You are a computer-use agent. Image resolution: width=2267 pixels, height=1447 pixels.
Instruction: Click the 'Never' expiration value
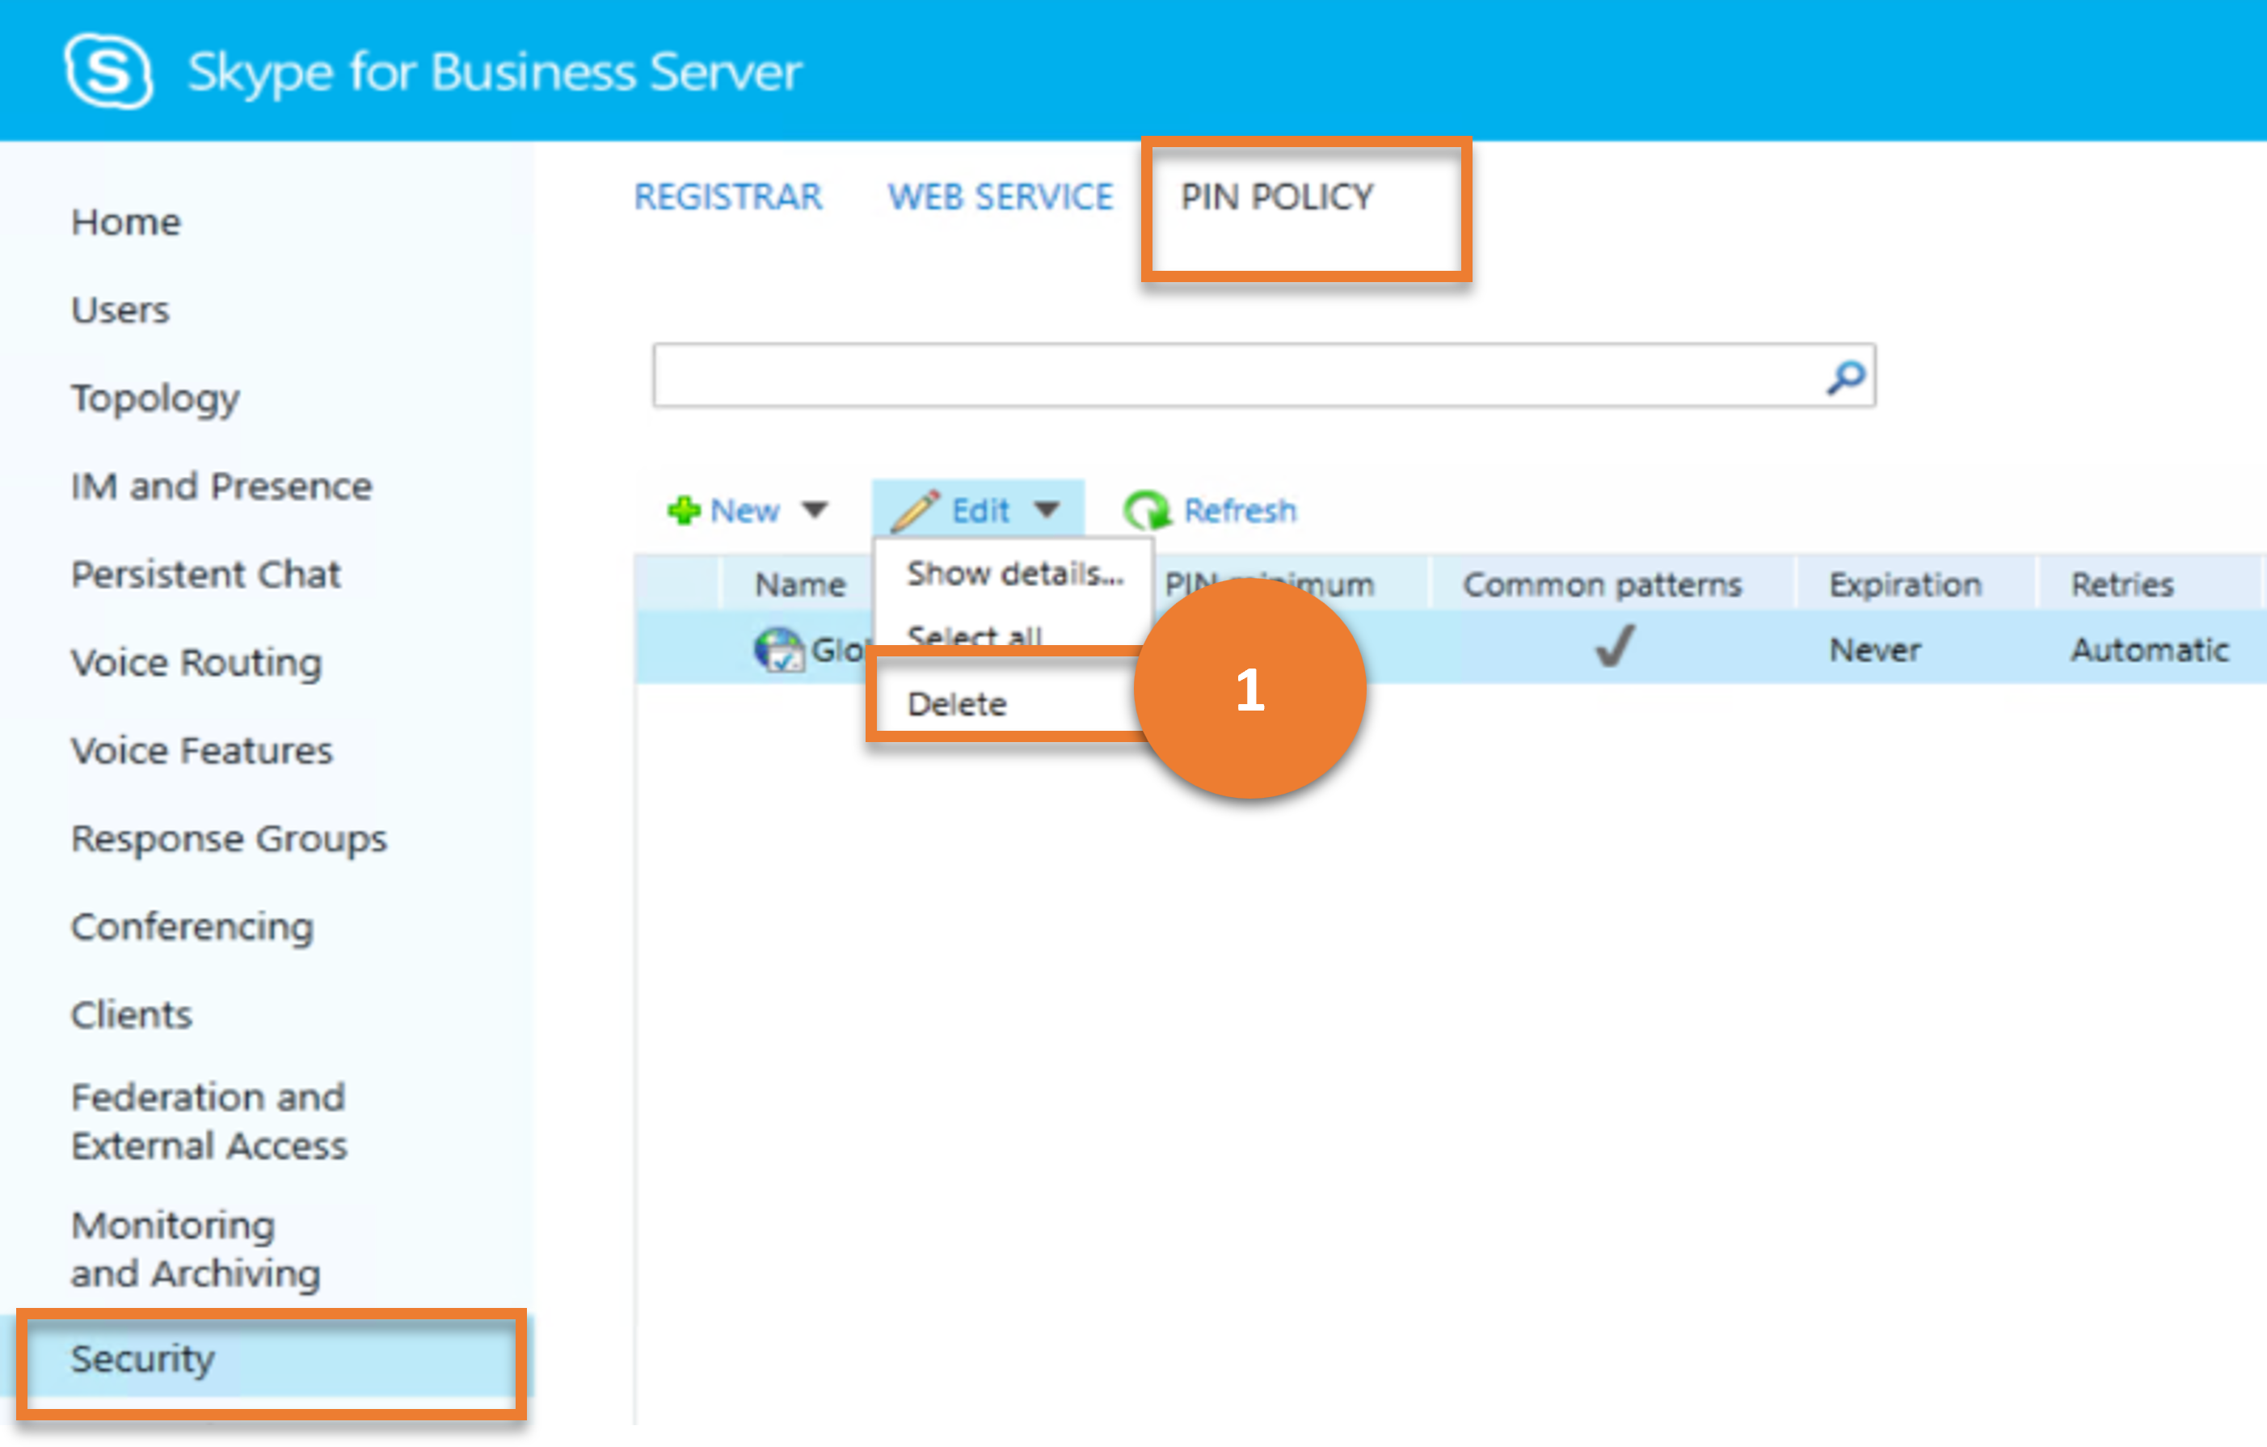(1874, 650)
